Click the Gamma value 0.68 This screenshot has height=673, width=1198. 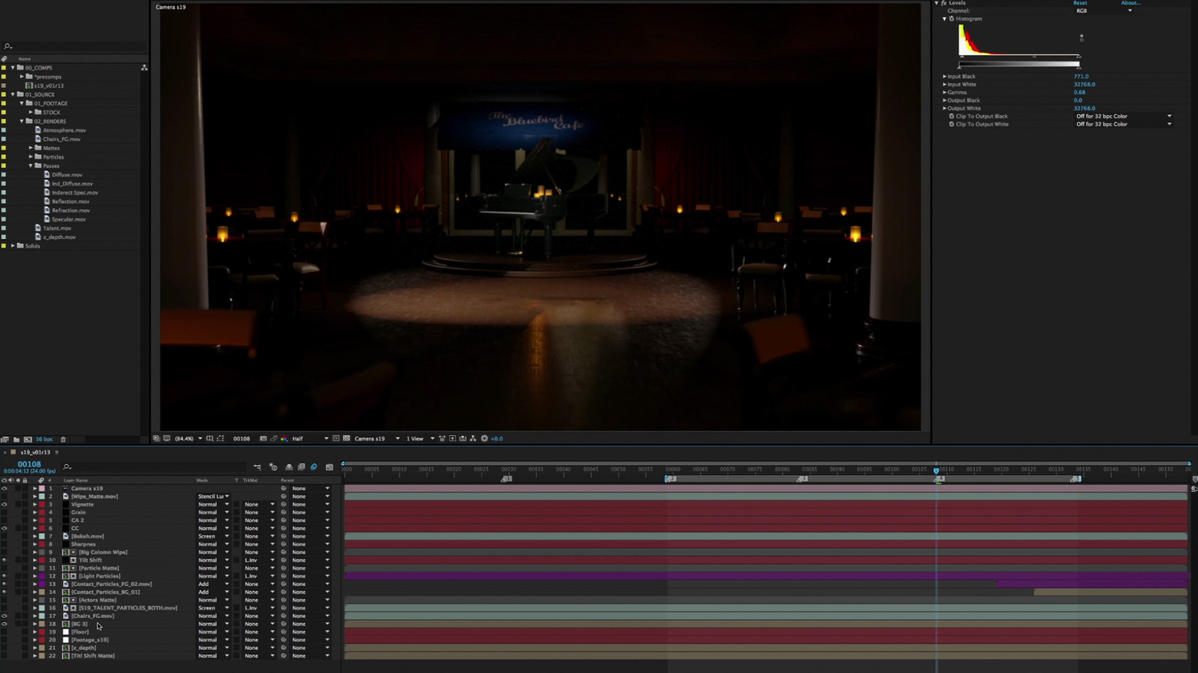click(x=1079, y=92)
